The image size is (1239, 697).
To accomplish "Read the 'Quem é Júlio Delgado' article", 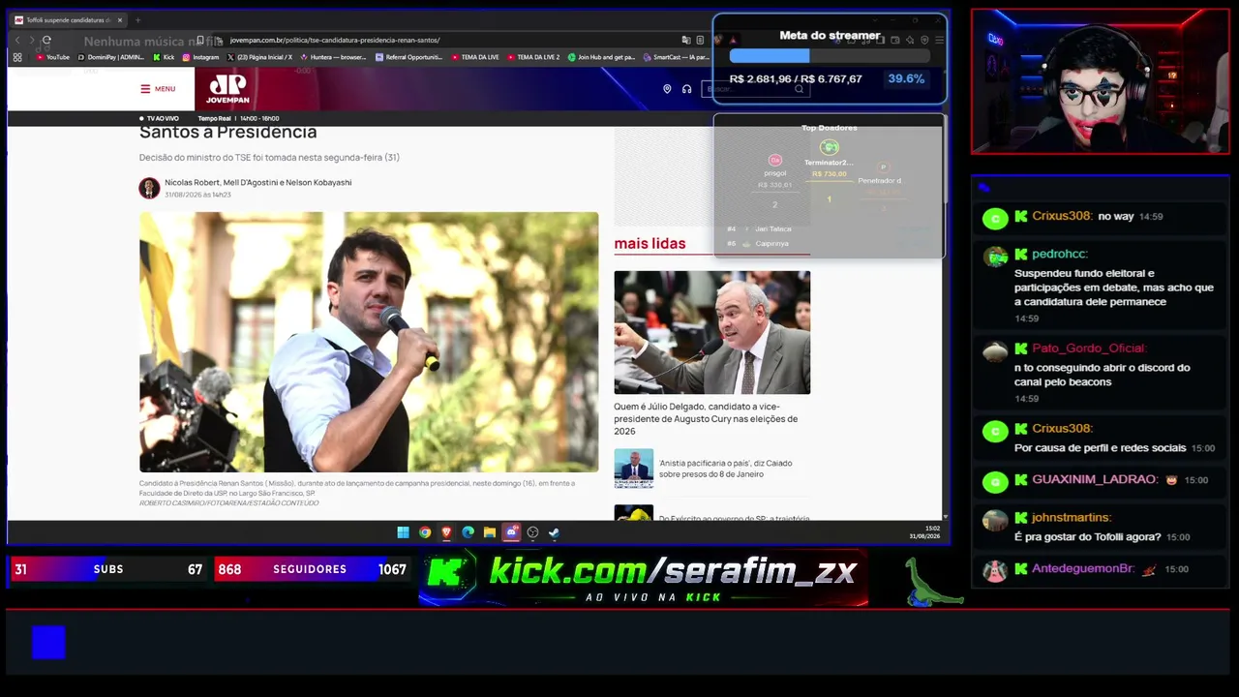I will [706, 418].
